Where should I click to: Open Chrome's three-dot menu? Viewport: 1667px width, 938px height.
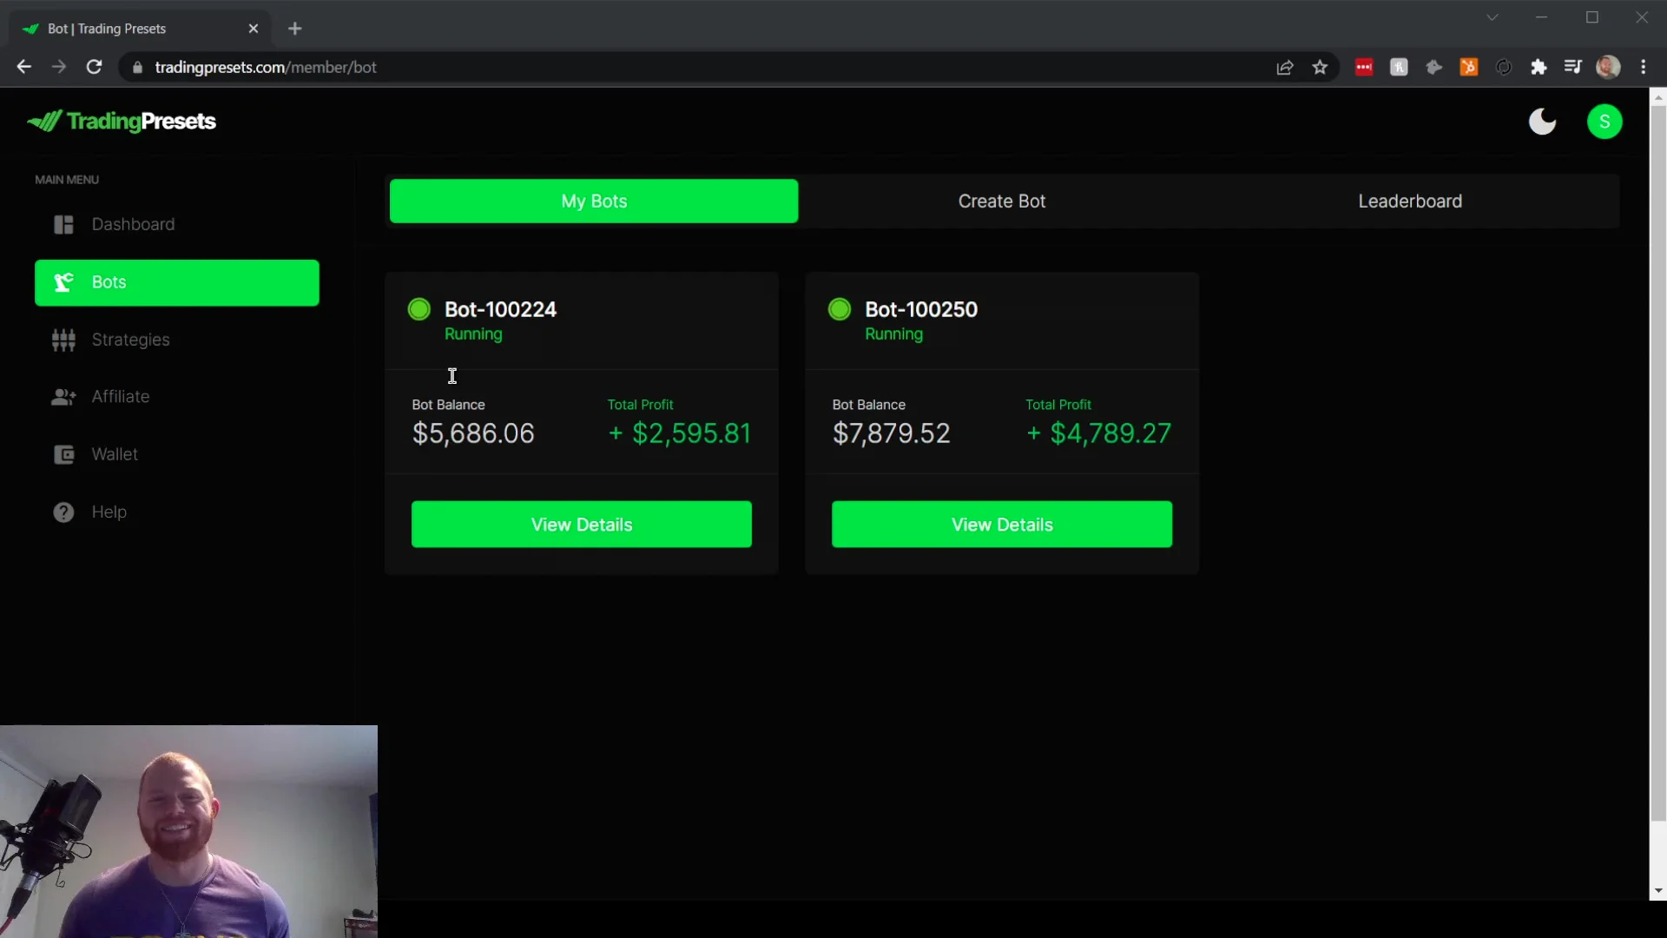[x=1644, y=67]
